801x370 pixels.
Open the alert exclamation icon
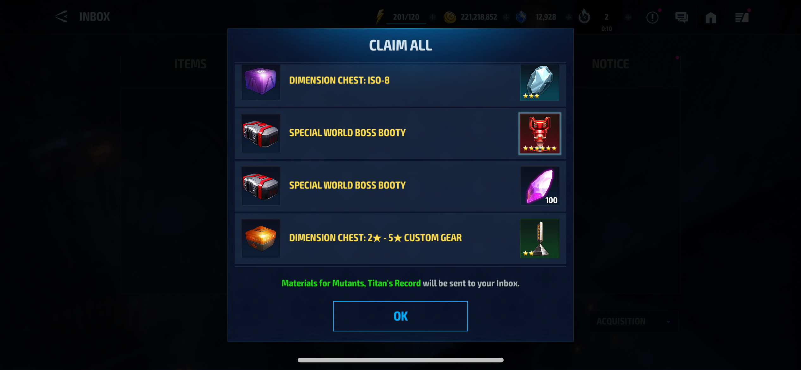[x=652, y=17]
